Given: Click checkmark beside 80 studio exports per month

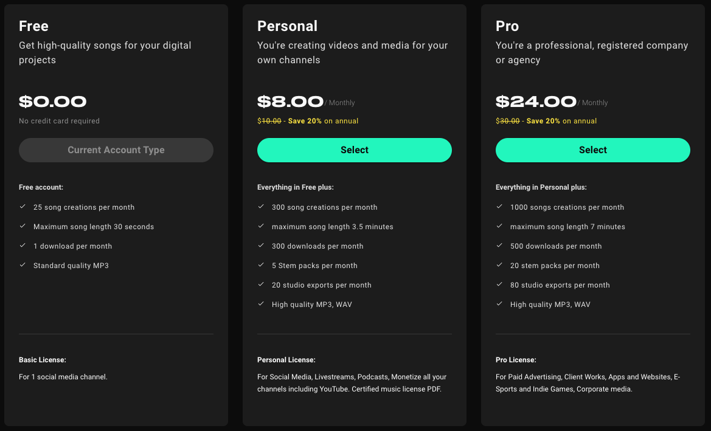Looking at the screenshot, I should click(499, 285).
